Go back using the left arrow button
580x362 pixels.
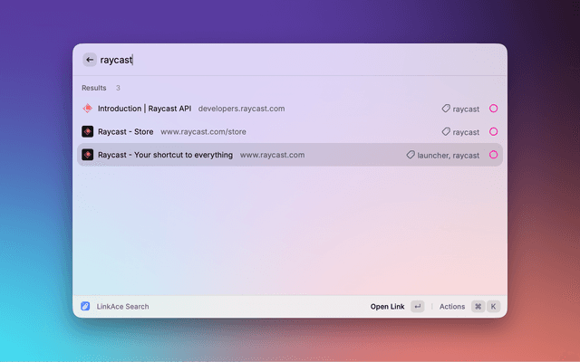[x=90, y=60]
